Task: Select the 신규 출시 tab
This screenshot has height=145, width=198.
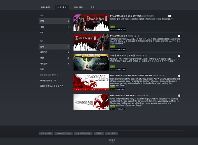Action: point(62,8)
